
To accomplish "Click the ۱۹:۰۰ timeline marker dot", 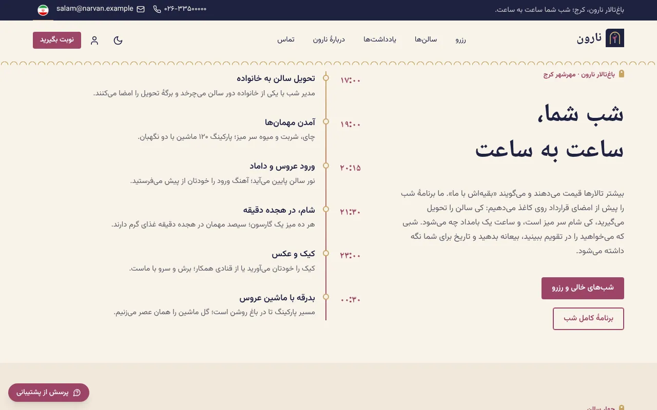I will click(326, 121).
